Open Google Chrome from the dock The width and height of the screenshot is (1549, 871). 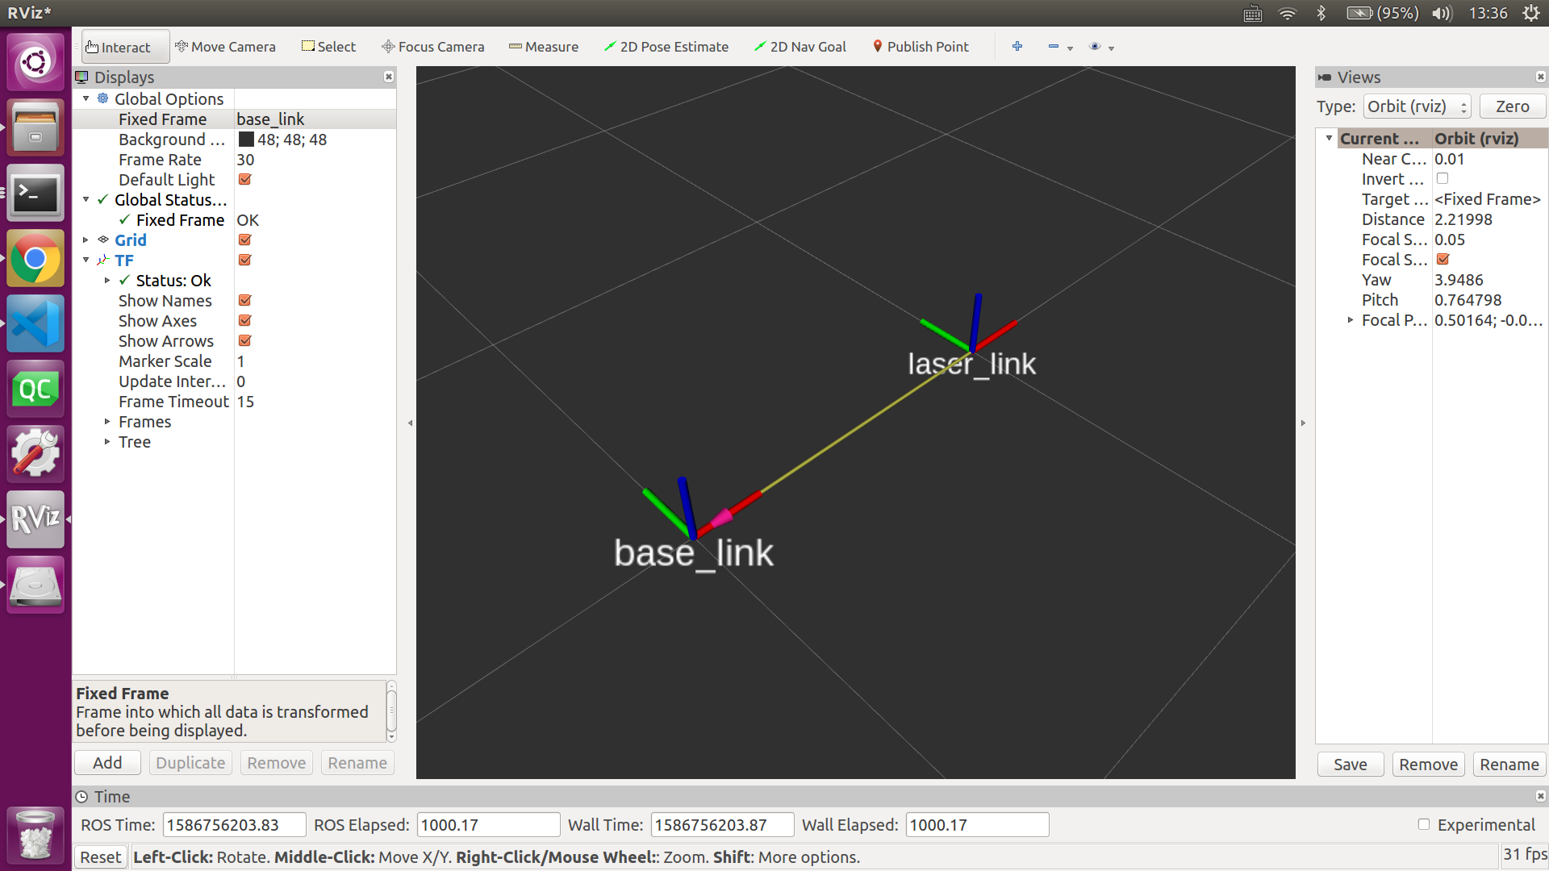click(x=35, y=259)
